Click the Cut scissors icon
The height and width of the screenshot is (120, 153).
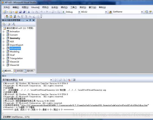coord(29,12)
